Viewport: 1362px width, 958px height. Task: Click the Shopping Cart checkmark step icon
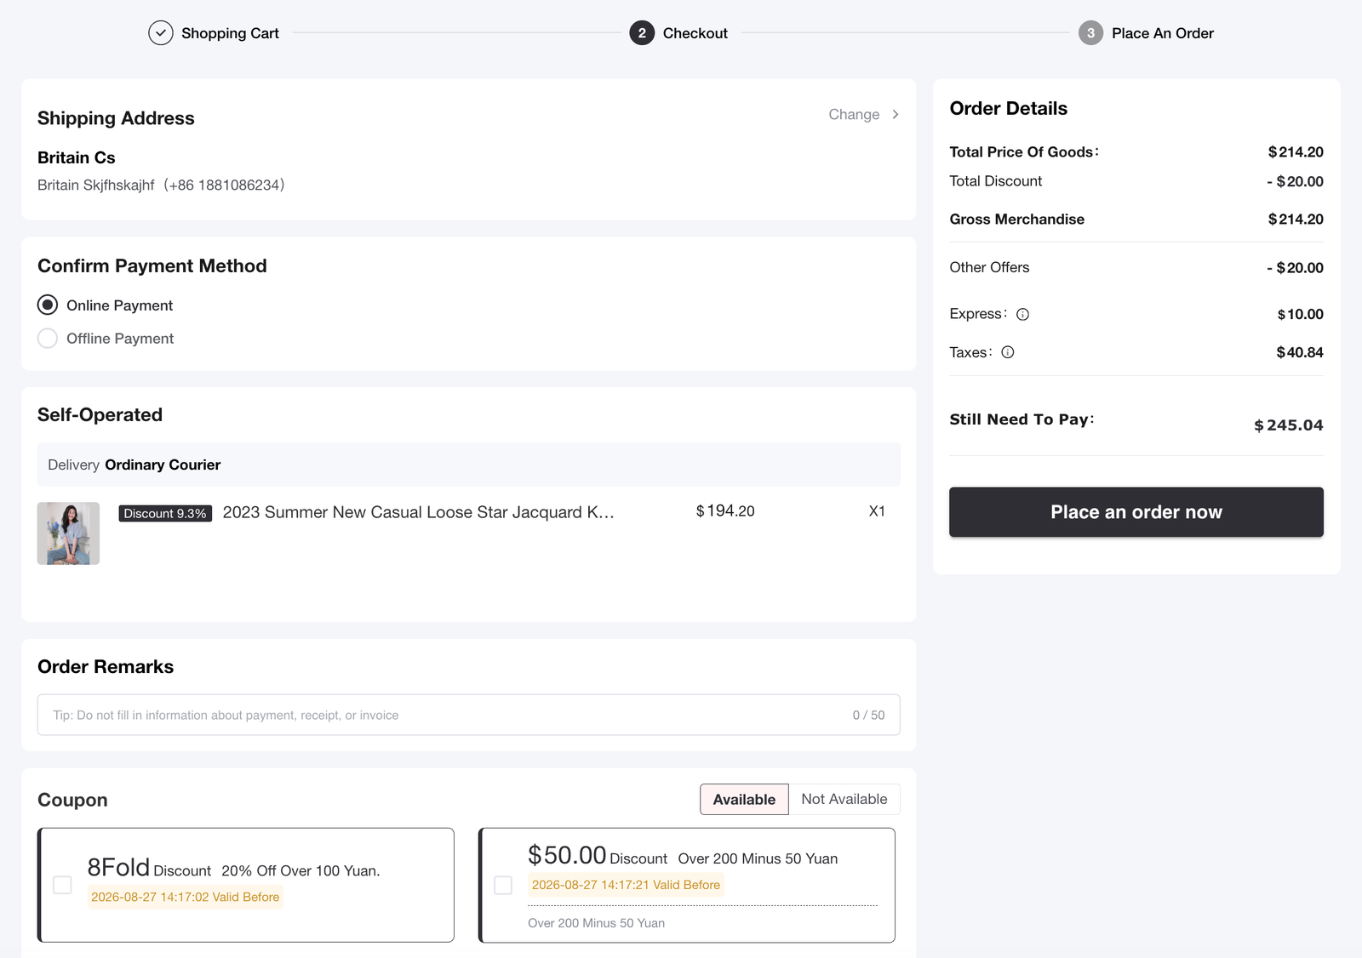pyautogui.click(x=160, y=33)
